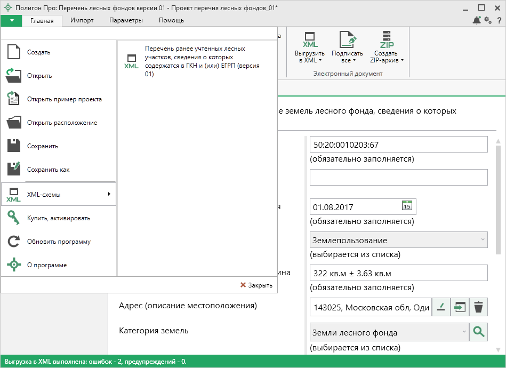Click the Создать new file icon

pos(14,52)
